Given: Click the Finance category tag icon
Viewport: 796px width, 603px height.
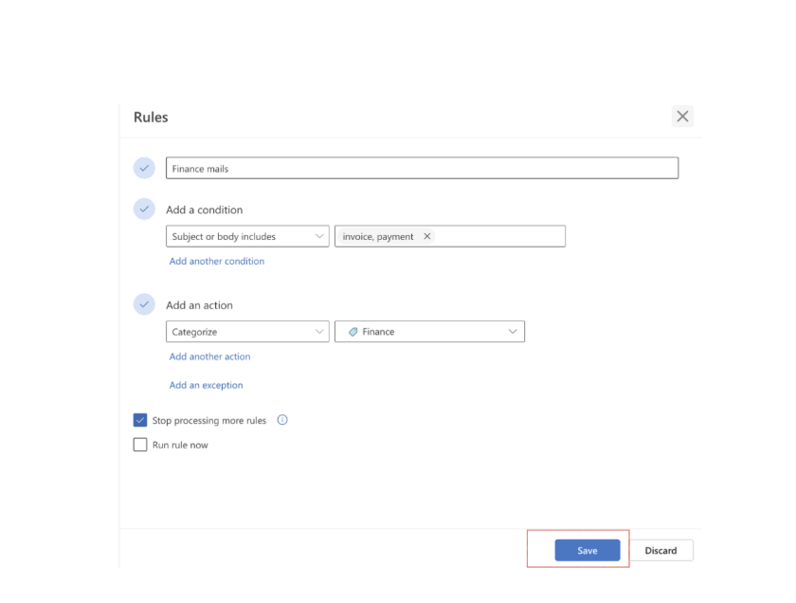Looking at the screenshot, I should point(352,331).
